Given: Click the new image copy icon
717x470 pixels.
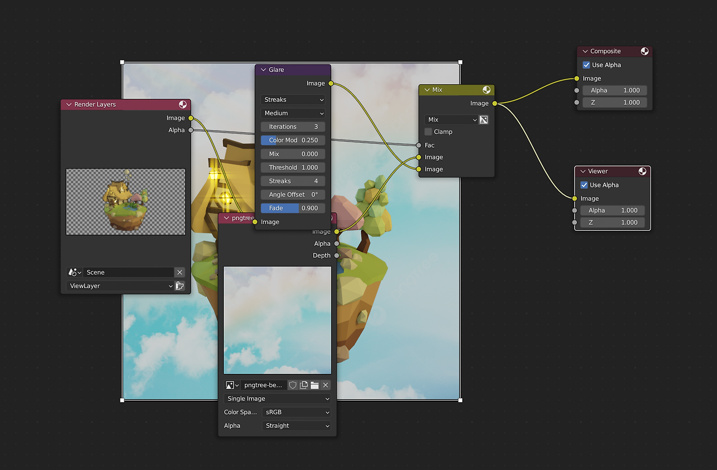Looking at the screenshot, I should (304, 385).
